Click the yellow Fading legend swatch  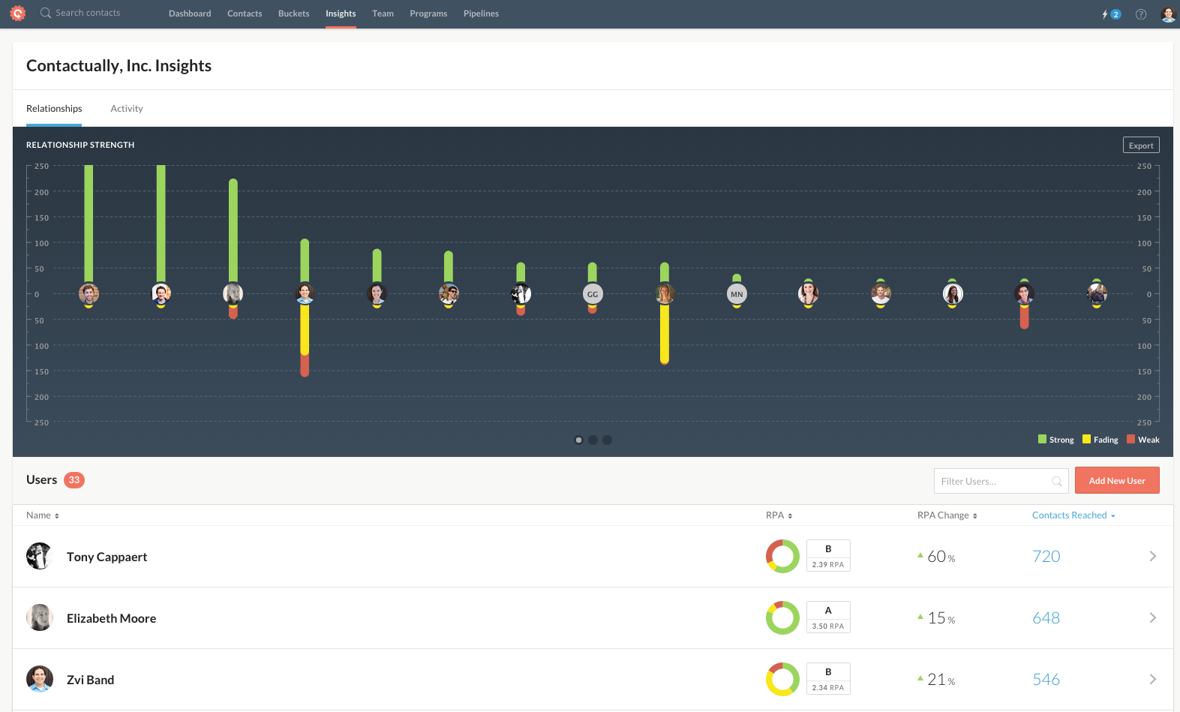1086,440
